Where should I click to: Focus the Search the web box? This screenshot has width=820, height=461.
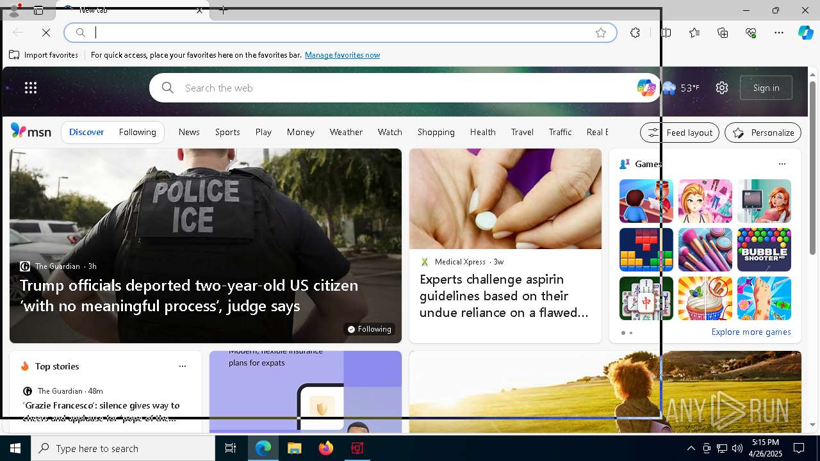pyautogui.click(x=404, y=88)
